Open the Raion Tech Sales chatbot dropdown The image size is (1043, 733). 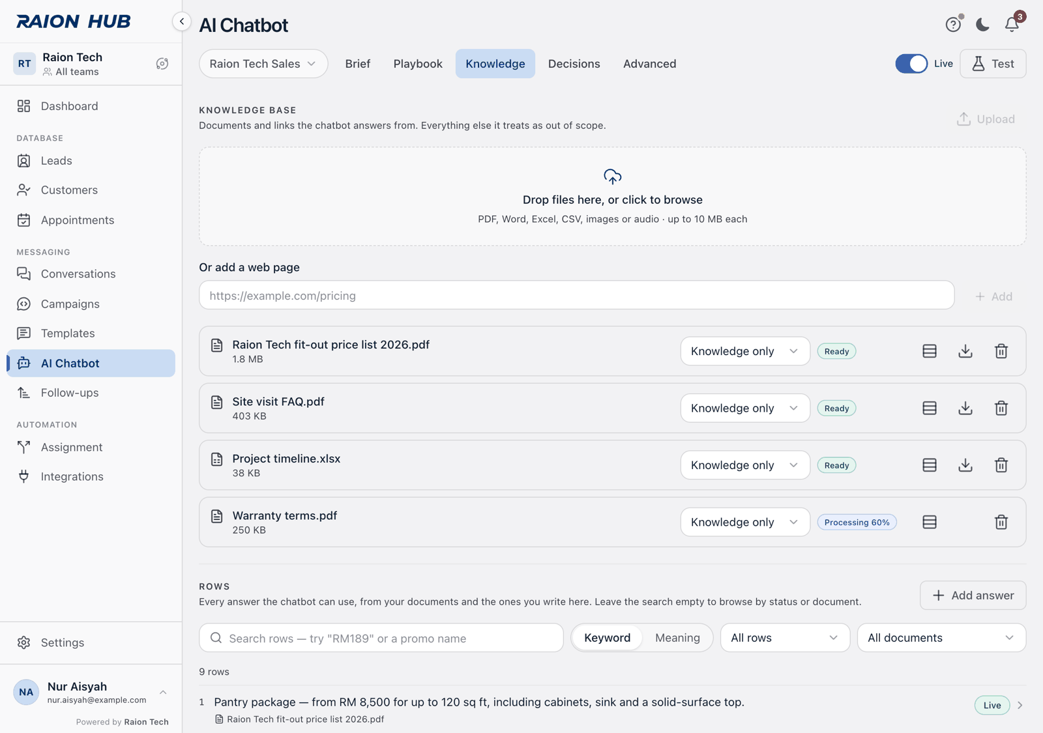tap(263, 63)
